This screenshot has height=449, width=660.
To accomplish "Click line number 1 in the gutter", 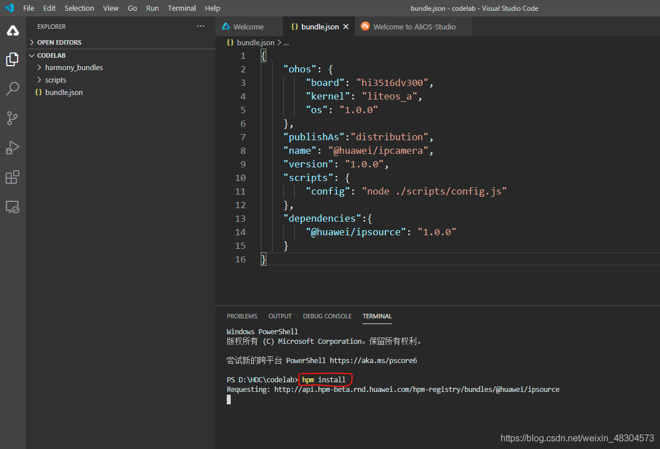I will click(243, 55).
